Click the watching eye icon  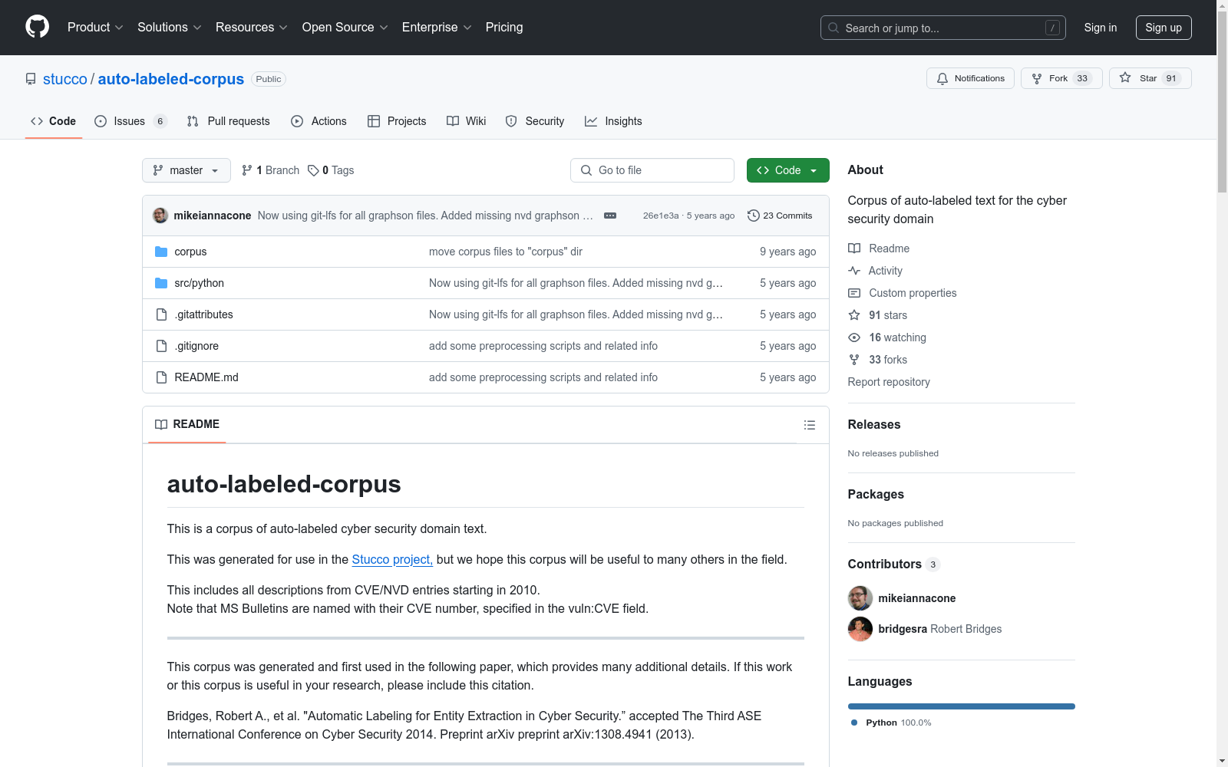(x=854, y=337)
